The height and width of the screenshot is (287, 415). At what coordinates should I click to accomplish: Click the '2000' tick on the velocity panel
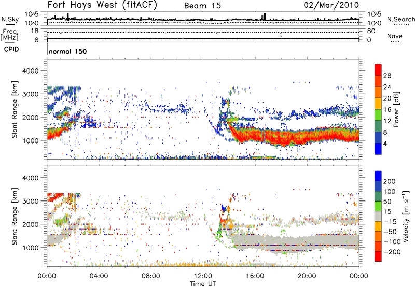coord(30,224)
